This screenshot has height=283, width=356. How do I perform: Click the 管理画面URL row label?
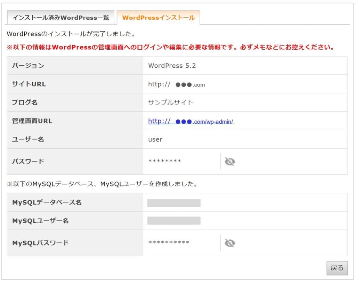(32, 121)
